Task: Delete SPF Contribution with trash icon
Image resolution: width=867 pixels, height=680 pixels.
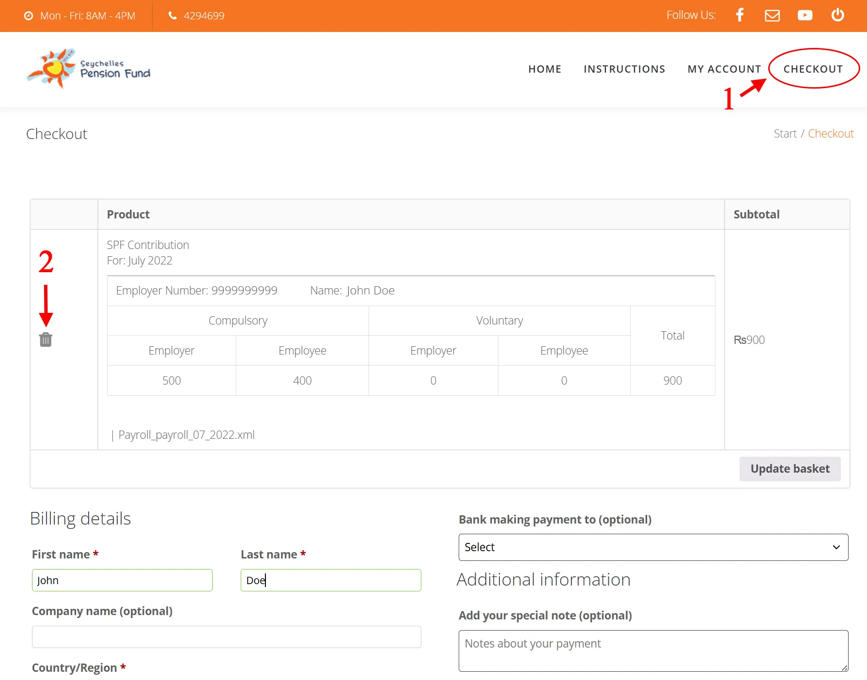Action: pyautogui.click(x=46, y=340)
